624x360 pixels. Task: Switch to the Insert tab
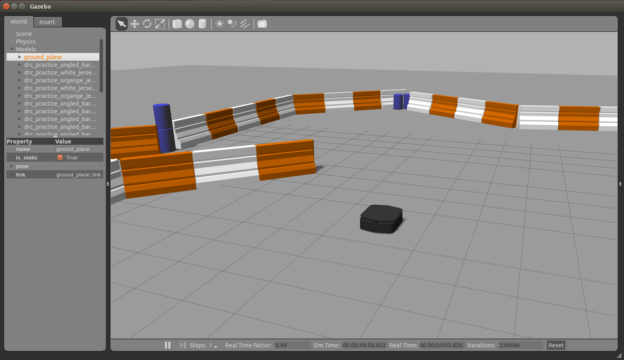[47, 22]
